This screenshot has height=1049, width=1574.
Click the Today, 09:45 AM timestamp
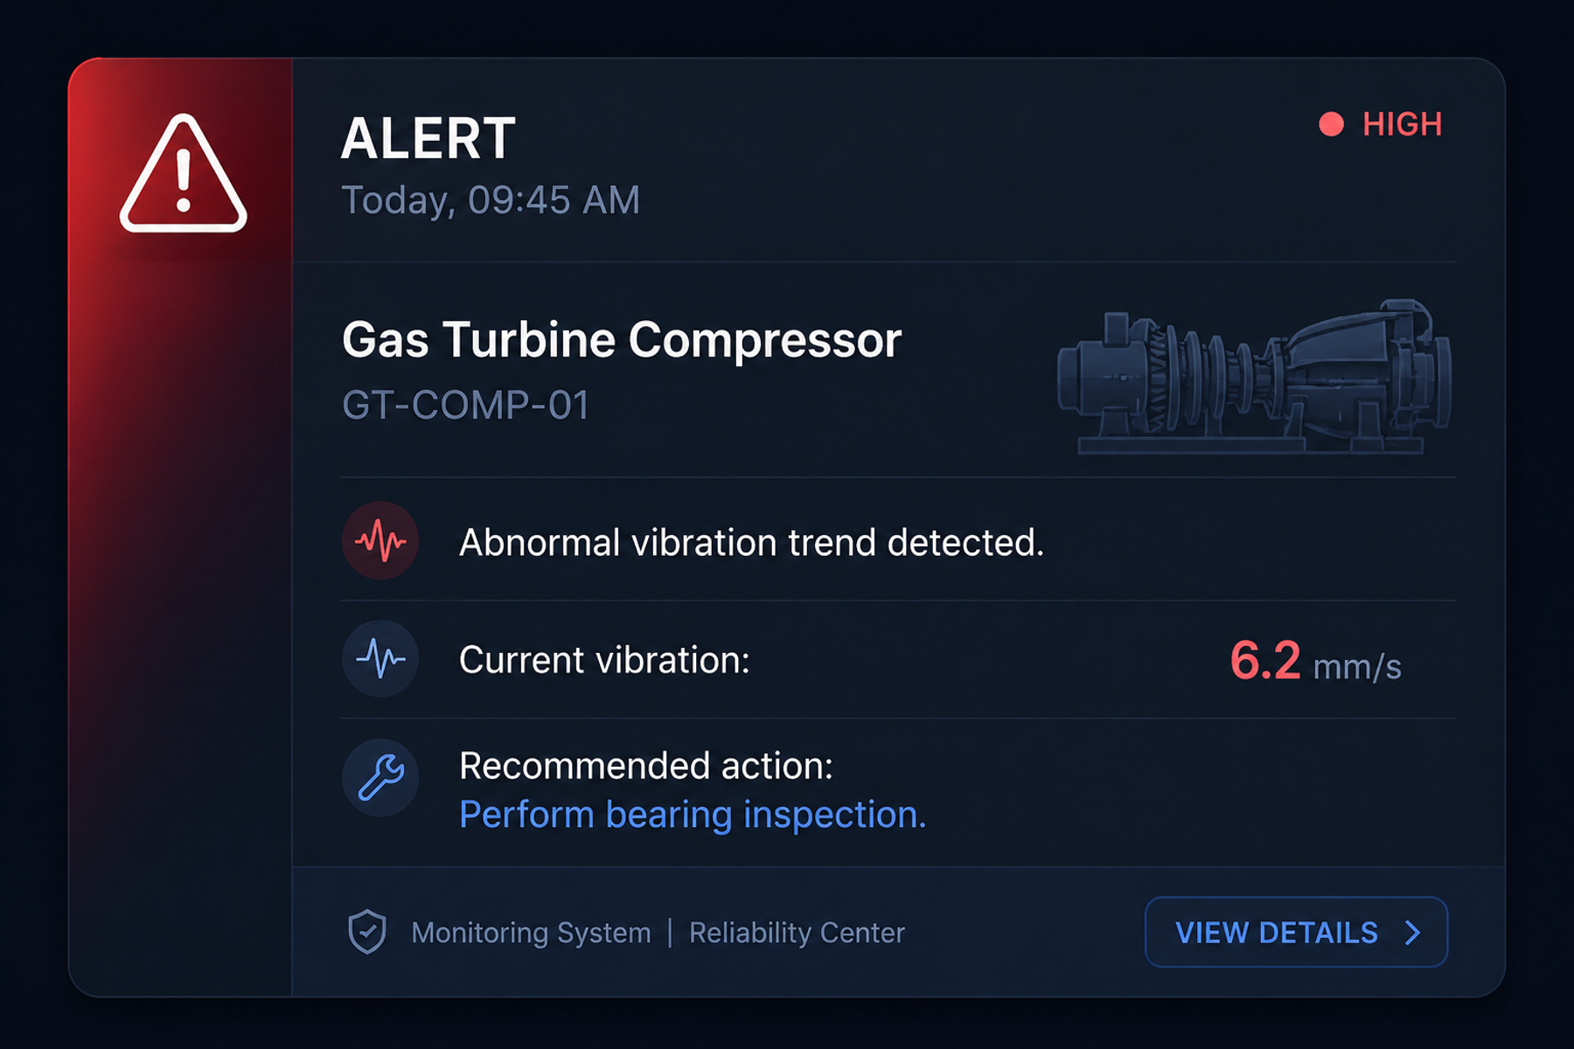491,200
